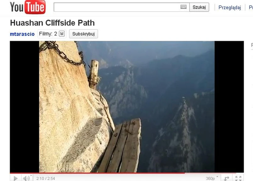Open the cut-off menu link right of Przeglądaj
This screenshot has width=253, height=181.
coord(251,8)
